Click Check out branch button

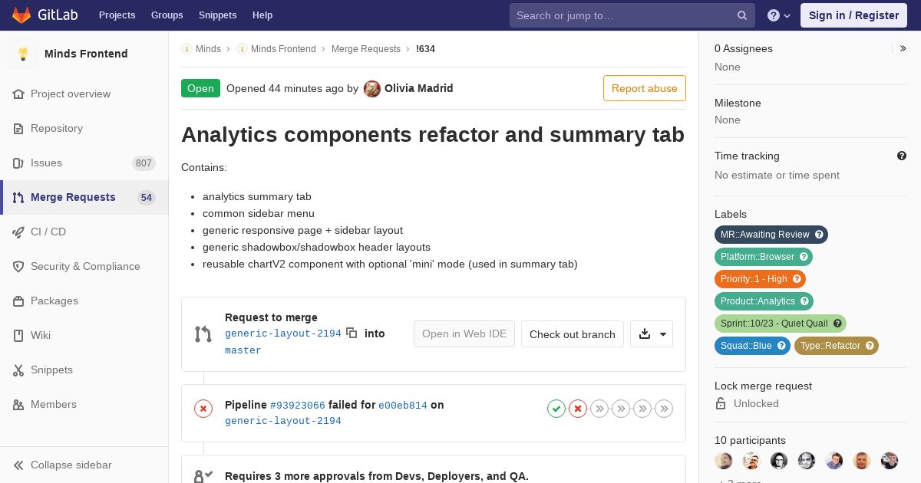573,333
